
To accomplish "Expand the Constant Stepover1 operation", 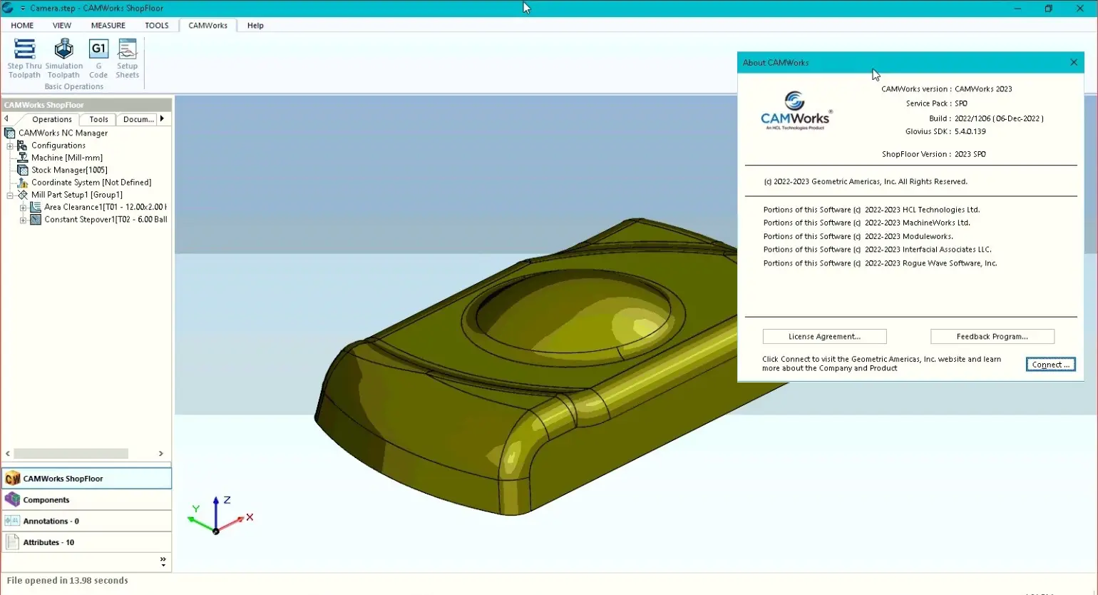I will (x=23, y=220).
